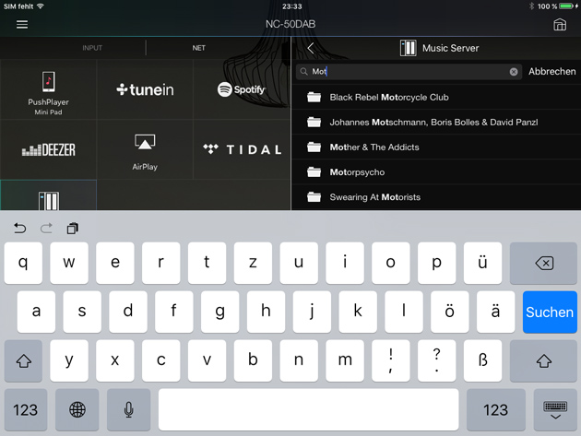The height and width of the screenshot is (436, 581).
Task: Open the Motorpsycho folder
Action: [x=436, y=172]
